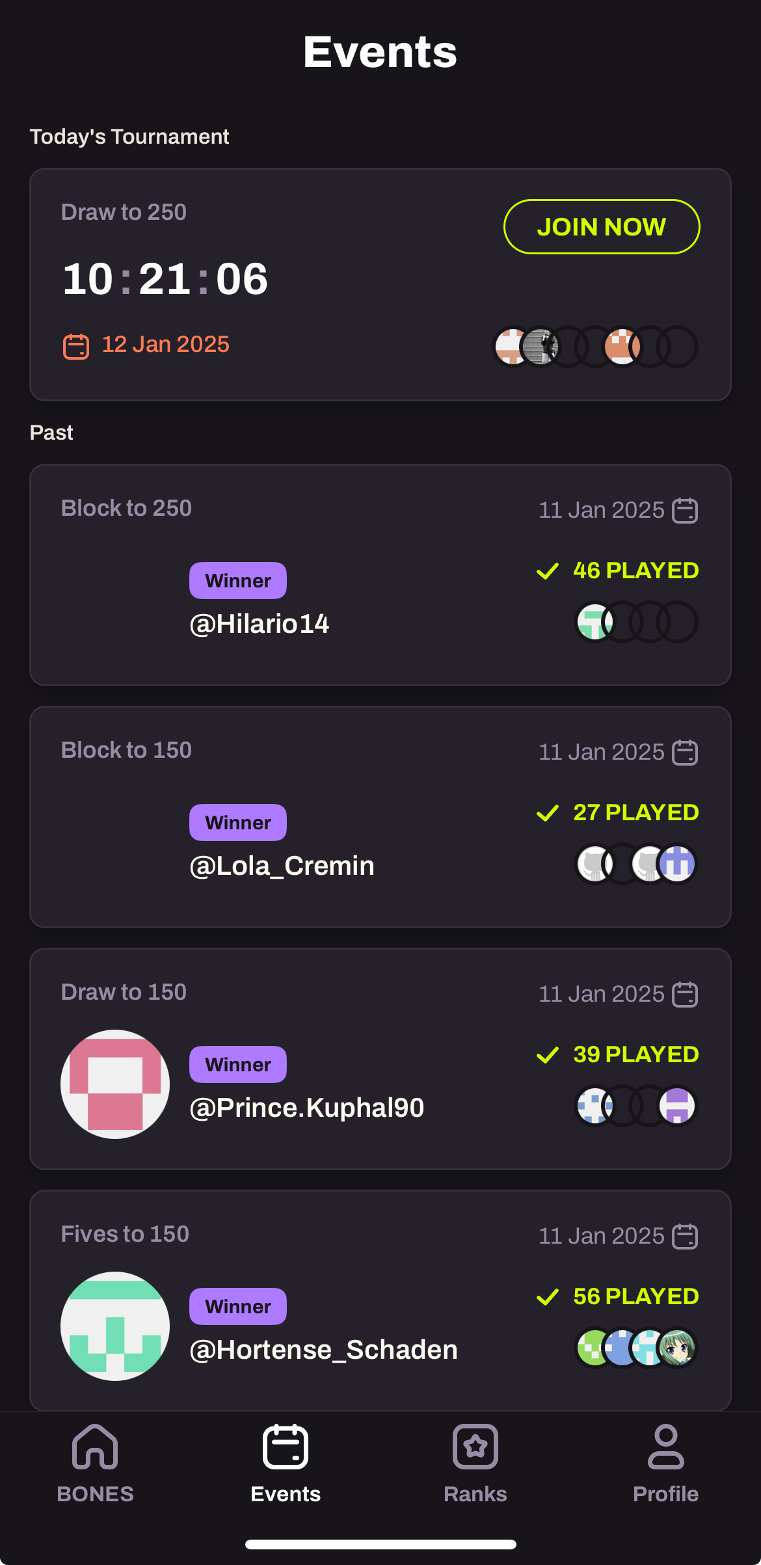Click the 56 PLAYED participant avatars

pos(636,1348)
